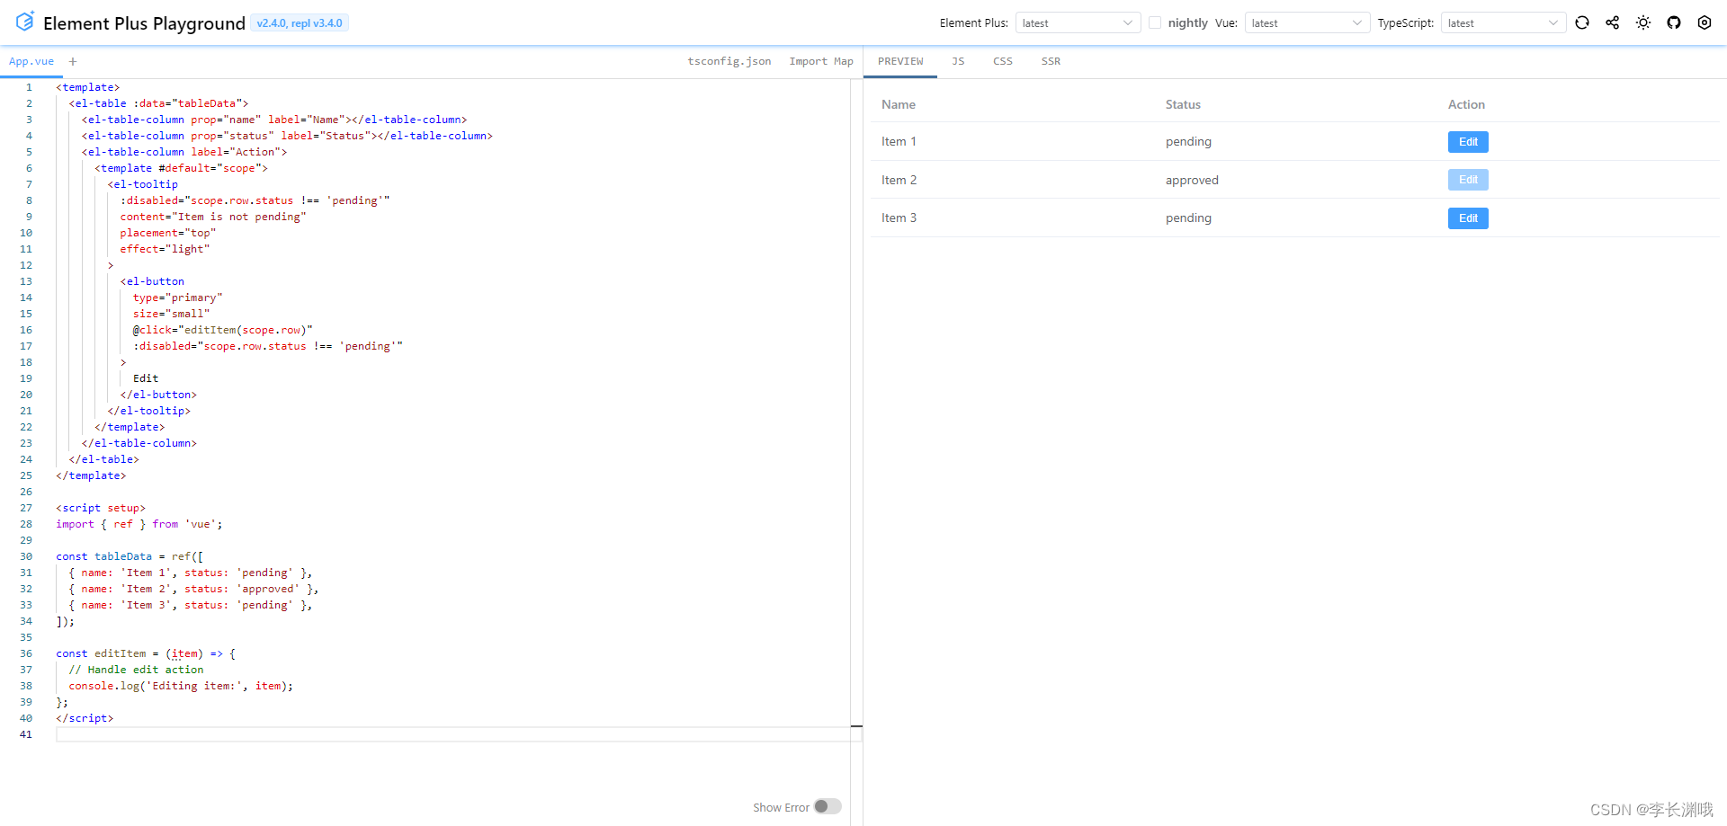Click the code line 'const editItem = (item) =>'
This screenshot has height=826, width=1727.
(x=146, y=653)
